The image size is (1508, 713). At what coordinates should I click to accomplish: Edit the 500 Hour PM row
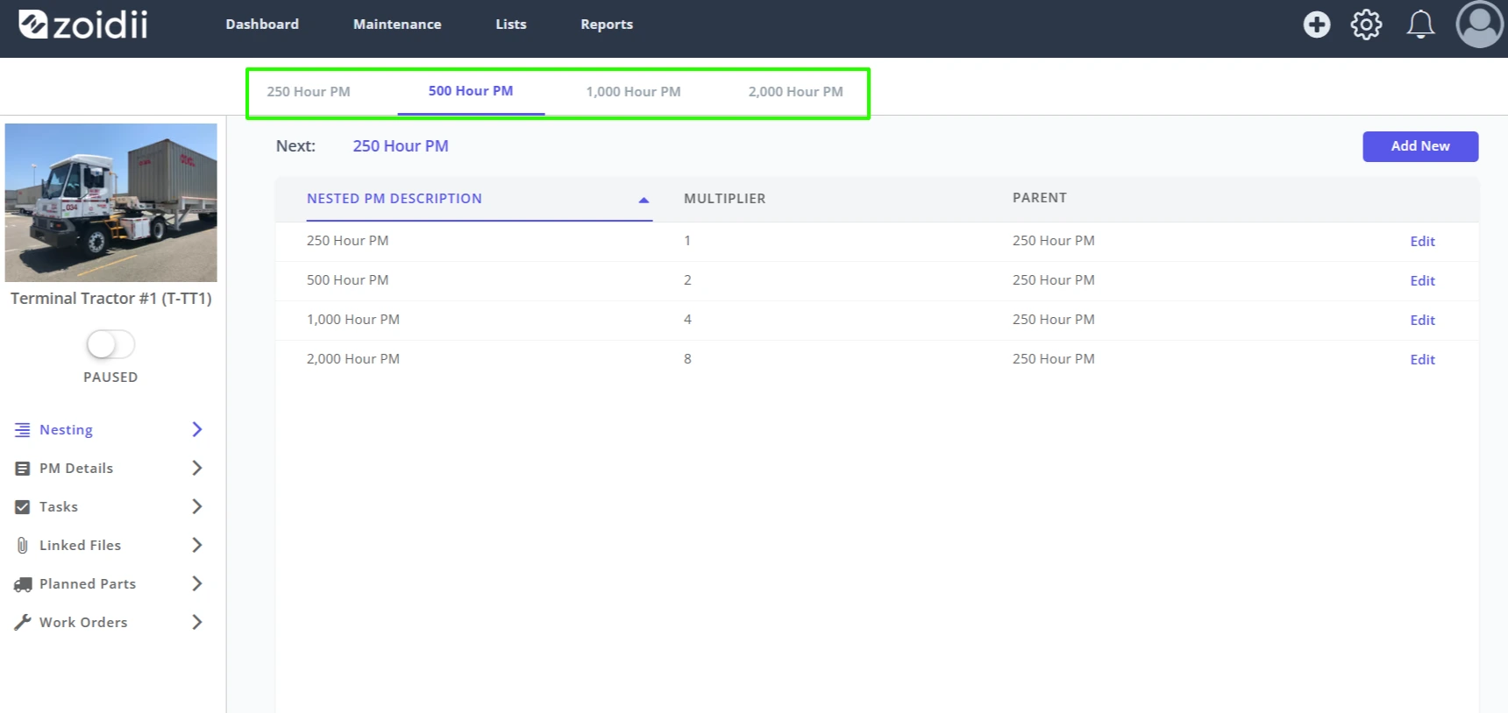[1422, 281]
